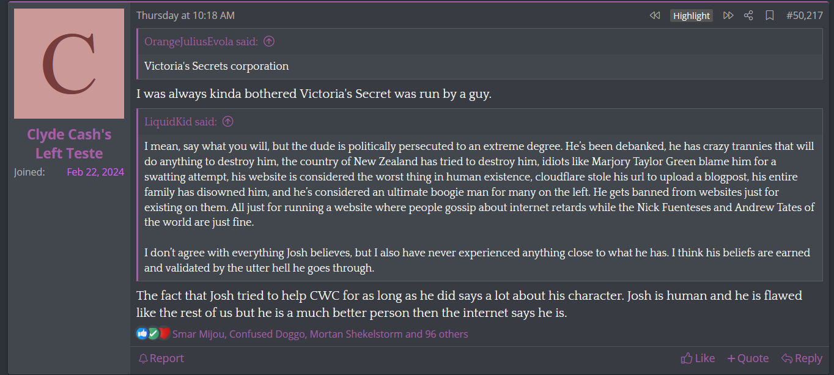Quote this post with +Quote

coord(748,358)
